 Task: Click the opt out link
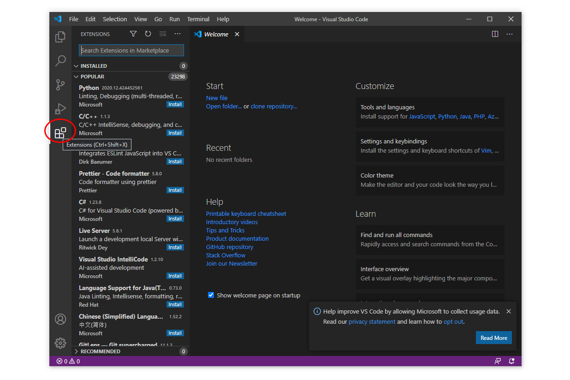click(453, 322)
